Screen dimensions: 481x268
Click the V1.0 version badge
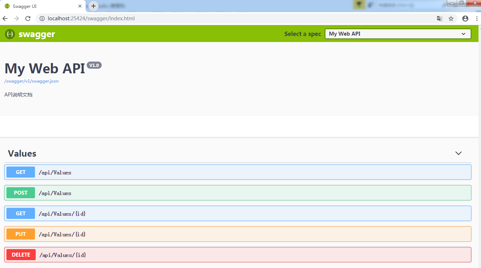(x=94, y=65)
